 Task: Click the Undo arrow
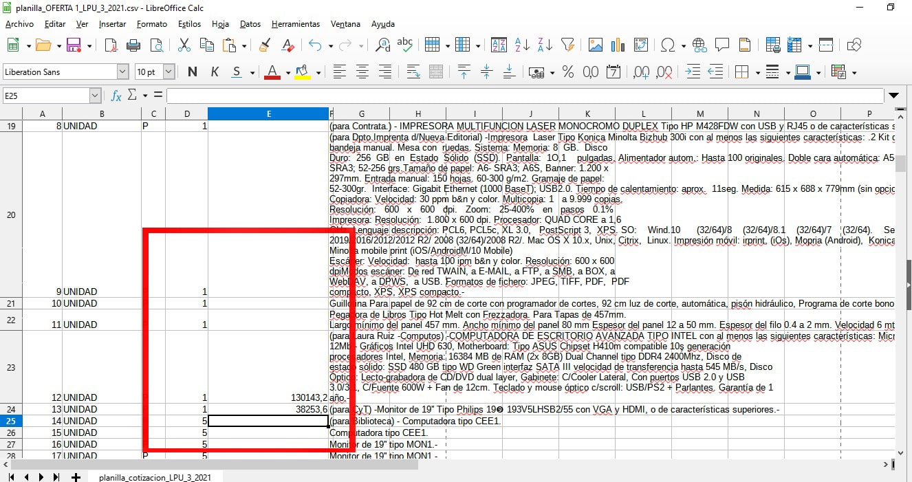tap(315, 45)
